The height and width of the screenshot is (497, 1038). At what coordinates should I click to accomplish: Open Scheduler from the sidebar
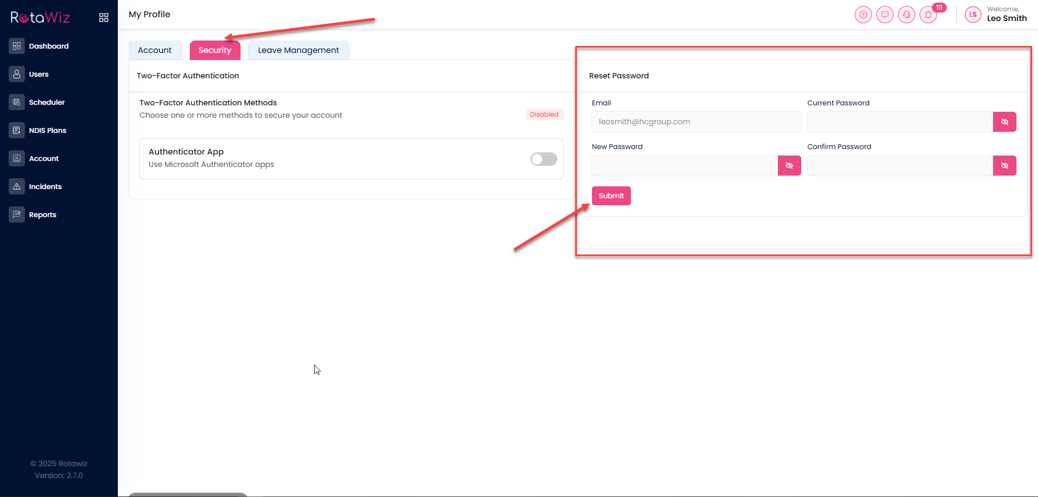pyautogui.click(x=46, y=102)
